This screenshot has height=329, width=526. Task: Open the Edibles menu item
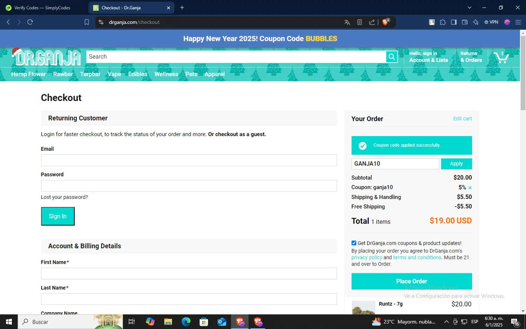138,74
